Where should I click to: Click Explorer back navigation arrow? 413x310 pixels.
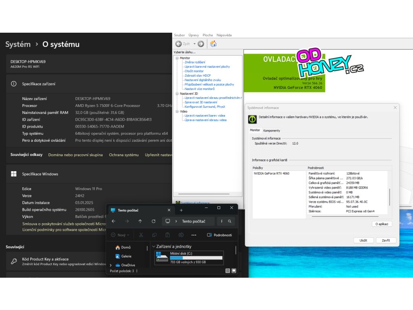[113, 221]
